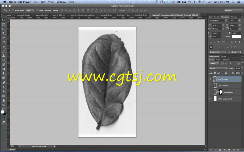This screenshot has width=244, height=152.
Task: Click the layer Opacity field
Action: click(x=238, y=68)
